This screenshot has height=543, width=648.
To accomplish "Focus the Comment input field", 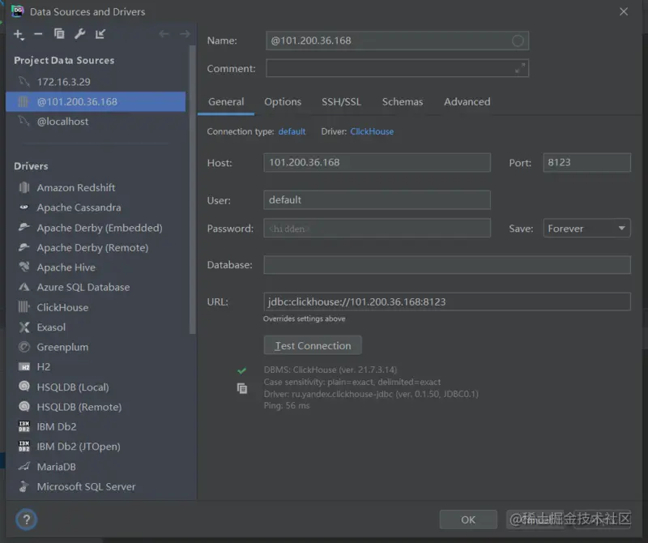I will click(397, 68).
